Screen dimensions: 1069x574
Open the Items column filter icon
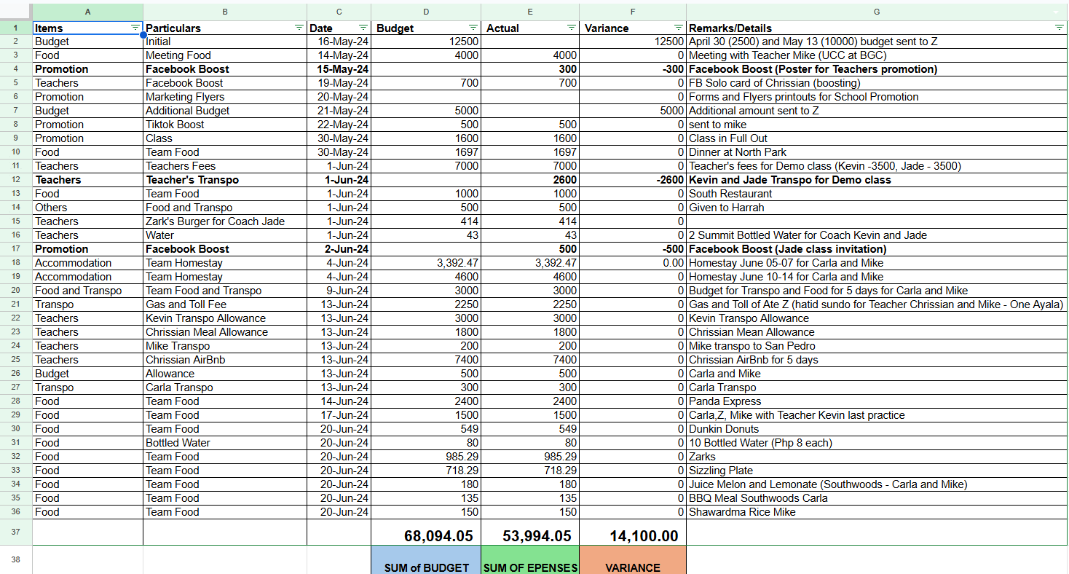point(135,28)
